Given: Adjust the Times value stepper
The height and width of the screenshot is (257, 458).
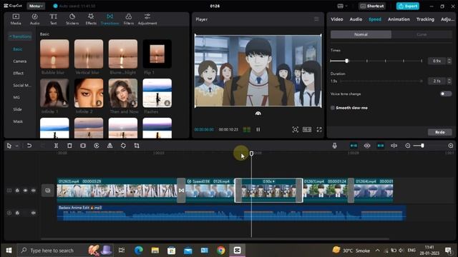Looking at the screenshot, I should coord(449,61).
